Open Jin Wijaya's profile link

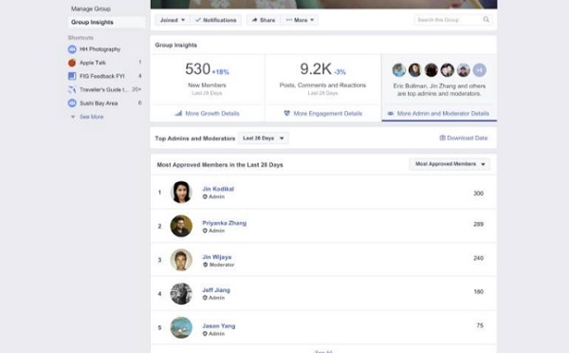(x=216, y=257)
